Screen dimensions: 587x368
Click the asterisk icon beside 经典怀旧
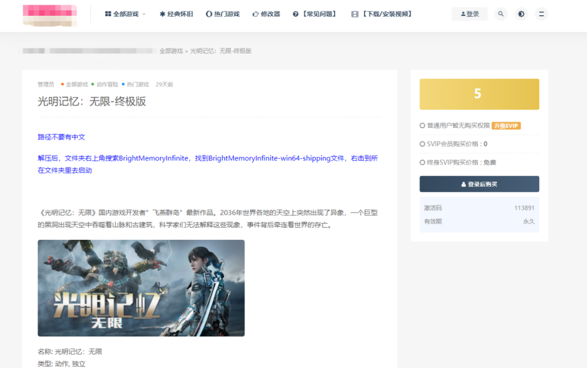[163, 14]
